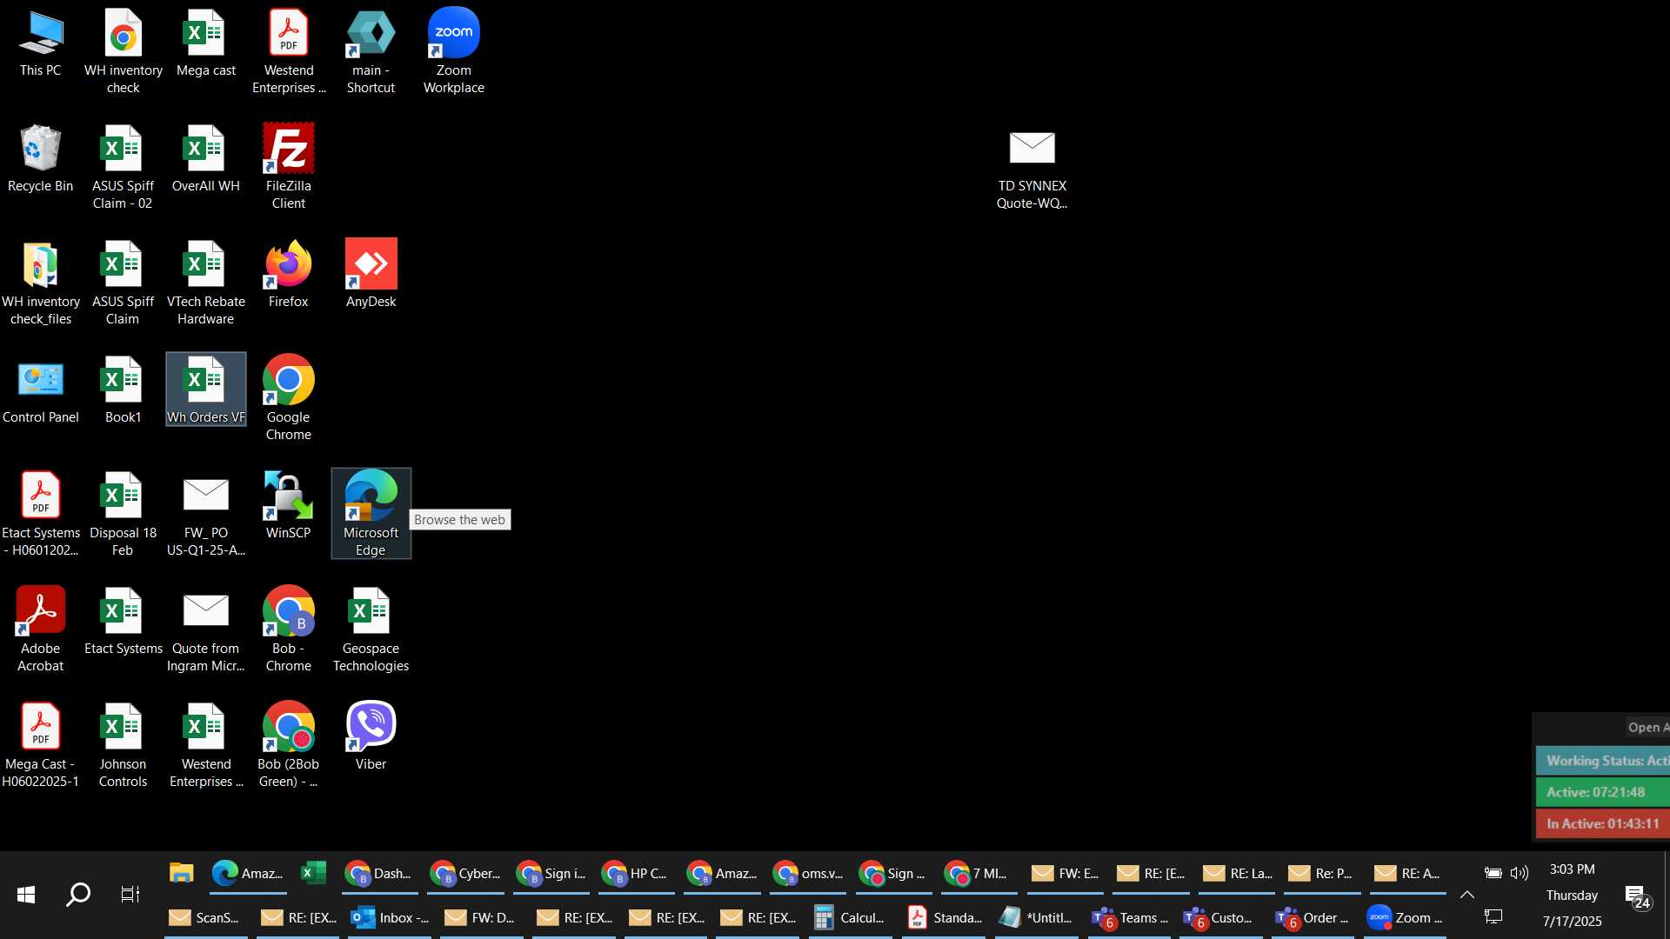Open Johnson Controls Excel file

pyautogui.click(x=123, y=746)
